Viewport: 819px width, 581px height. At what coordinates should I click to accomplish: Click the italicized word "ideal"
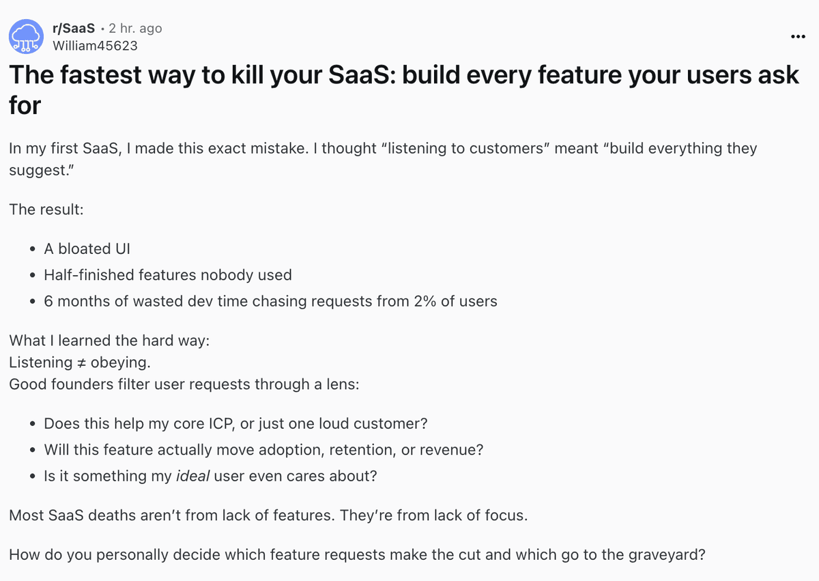pos(193,475)
